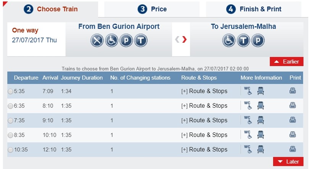The width and height of the screenshot is (313, 169).
Task: Load later trains with the Later button
Action: [x=288, y=161]
